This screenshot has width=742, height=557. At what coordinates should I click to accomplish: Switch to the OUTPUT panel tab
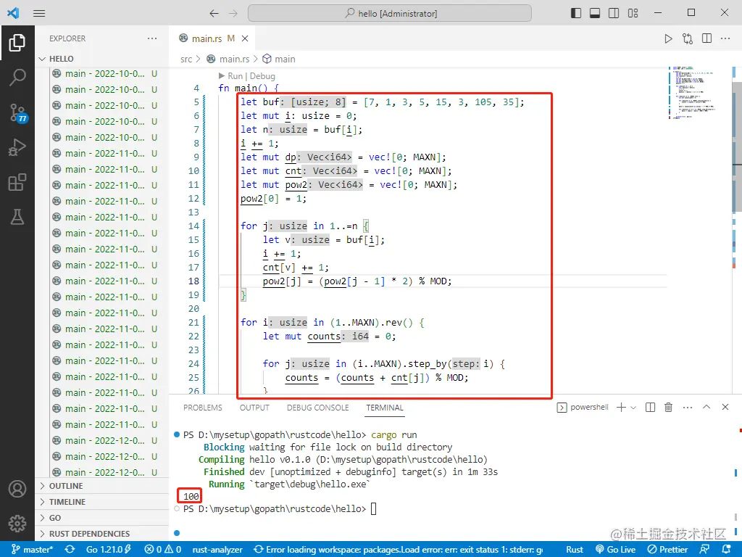[254, 408]
